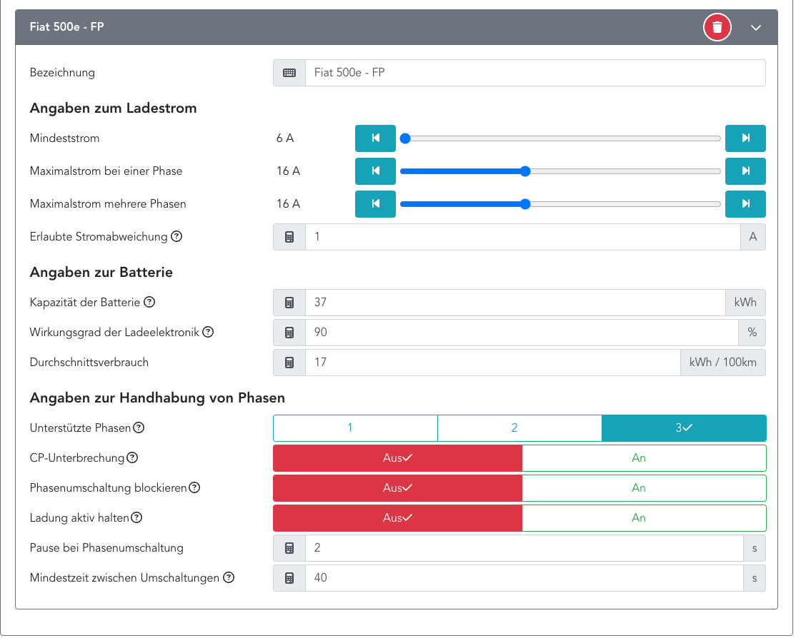Click the 'kWh / 100km' unit label
Viewport: 806px width, 638px height.
click(722, 363)
